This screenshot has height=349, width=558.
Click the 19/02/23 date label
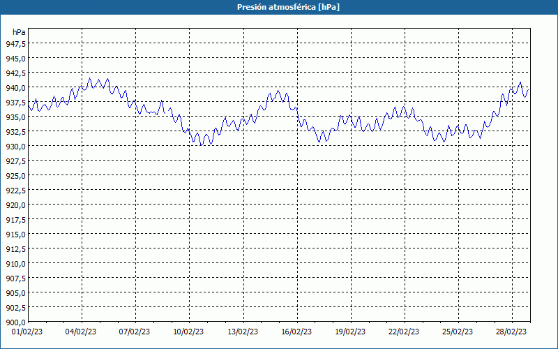350,332
